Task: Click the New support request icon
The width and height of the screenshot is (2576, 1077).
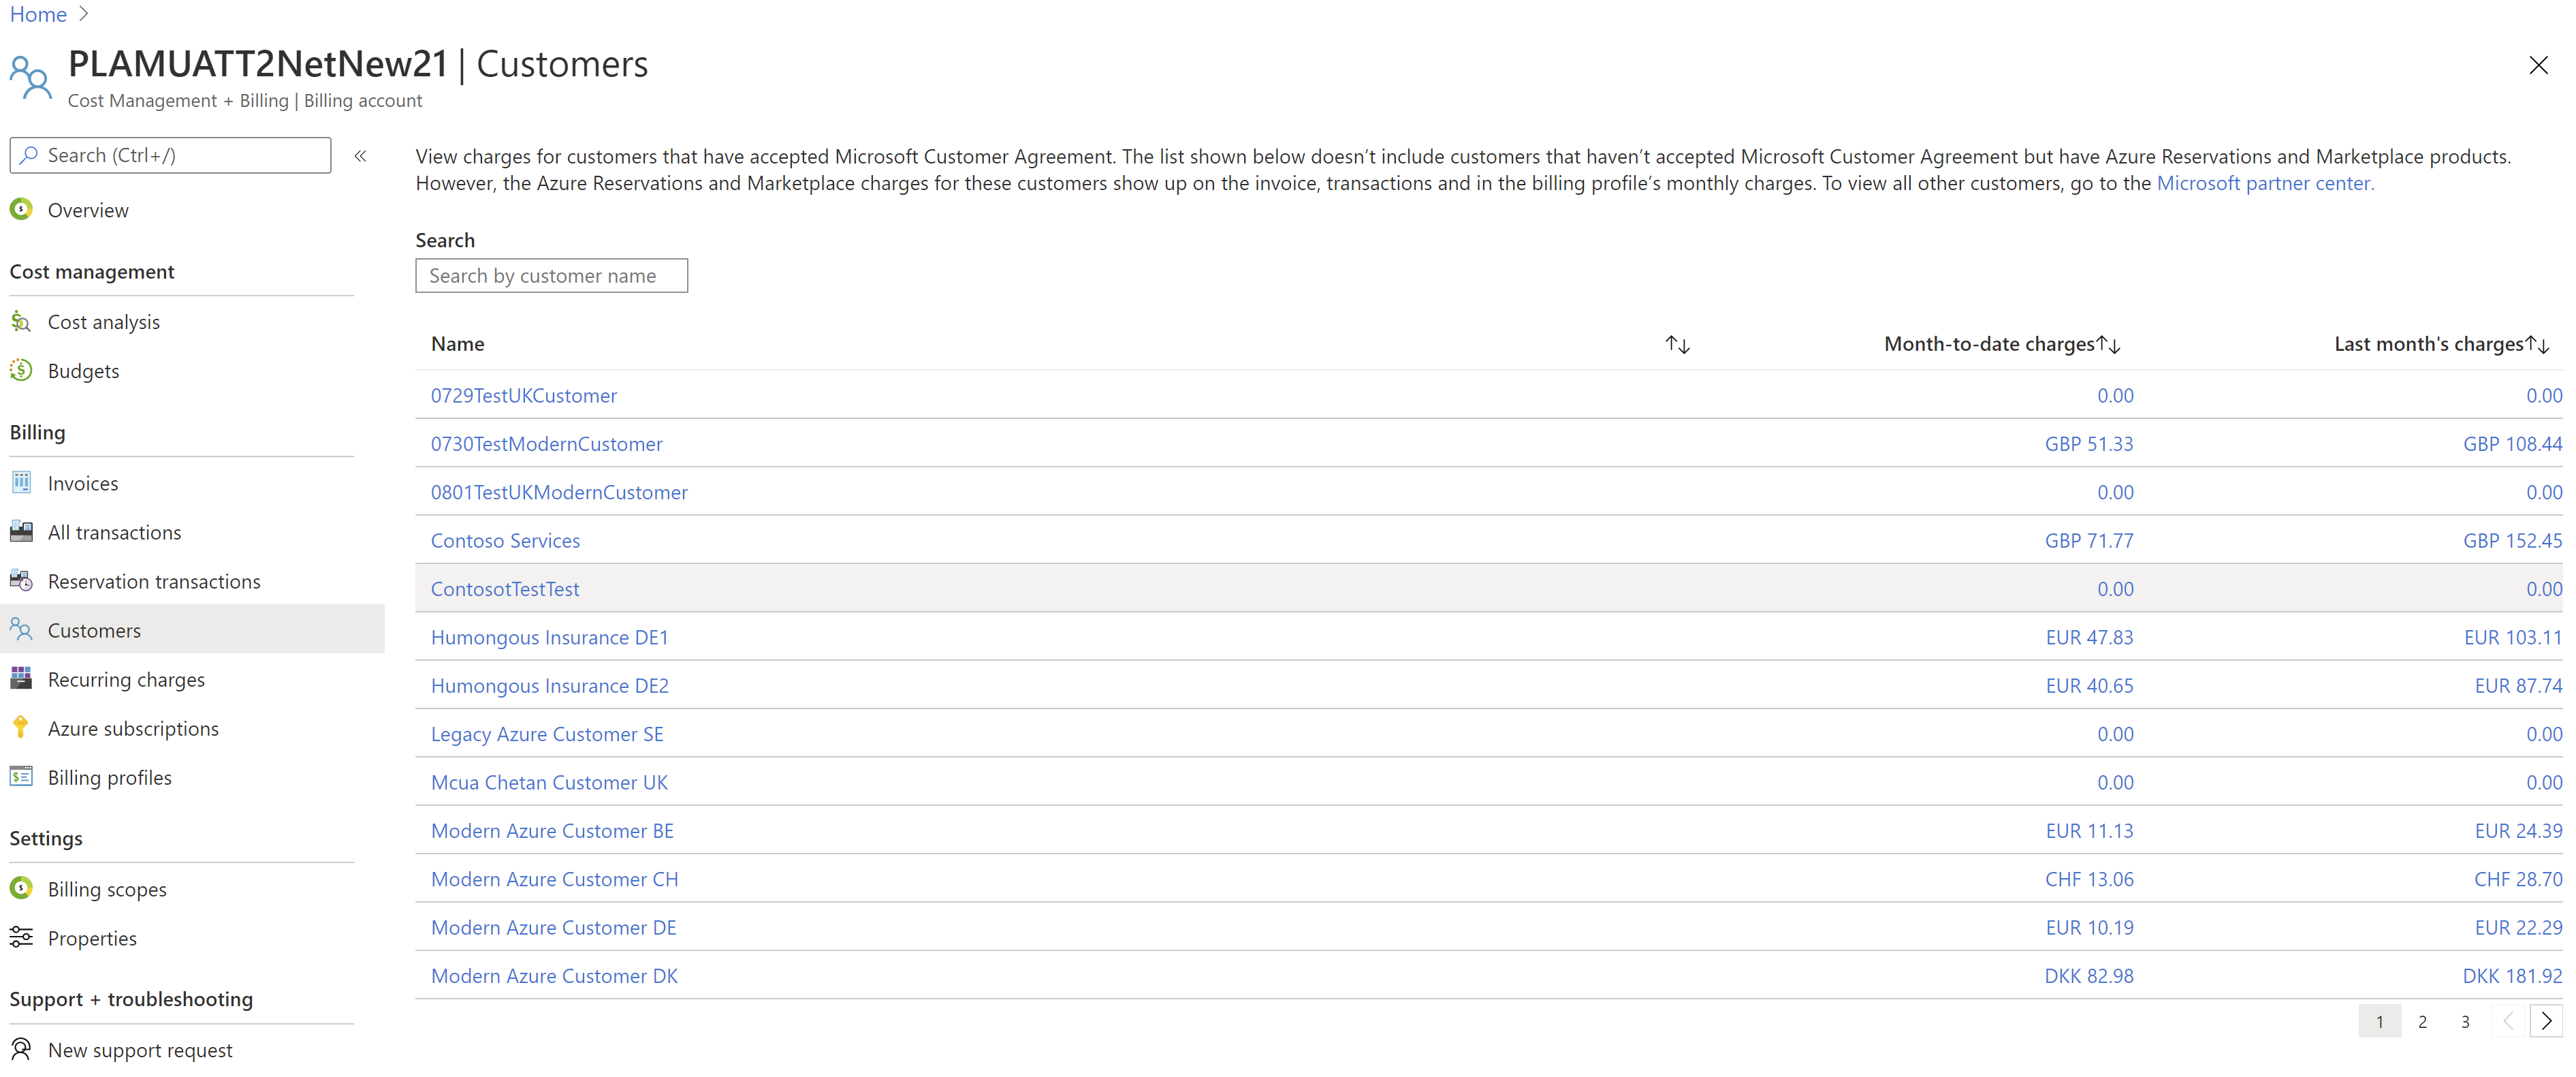Action: click(21, 1050)
